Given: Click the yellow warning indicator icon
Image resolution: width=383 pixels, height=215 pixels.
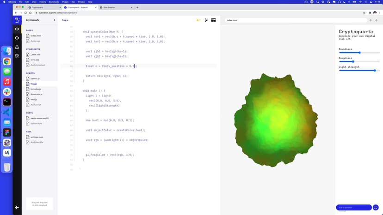Looking at the screenshot, I should coord(198,20).
